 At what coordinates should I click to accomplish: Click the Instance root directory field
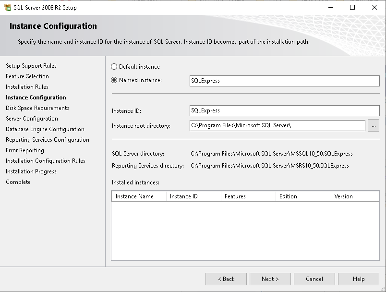[277, 125]
